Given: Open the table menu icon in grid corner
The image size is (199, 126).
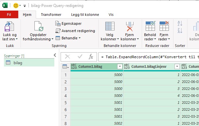Looking at the screenshot, I should pyautogui.click(x=66, y=66).
